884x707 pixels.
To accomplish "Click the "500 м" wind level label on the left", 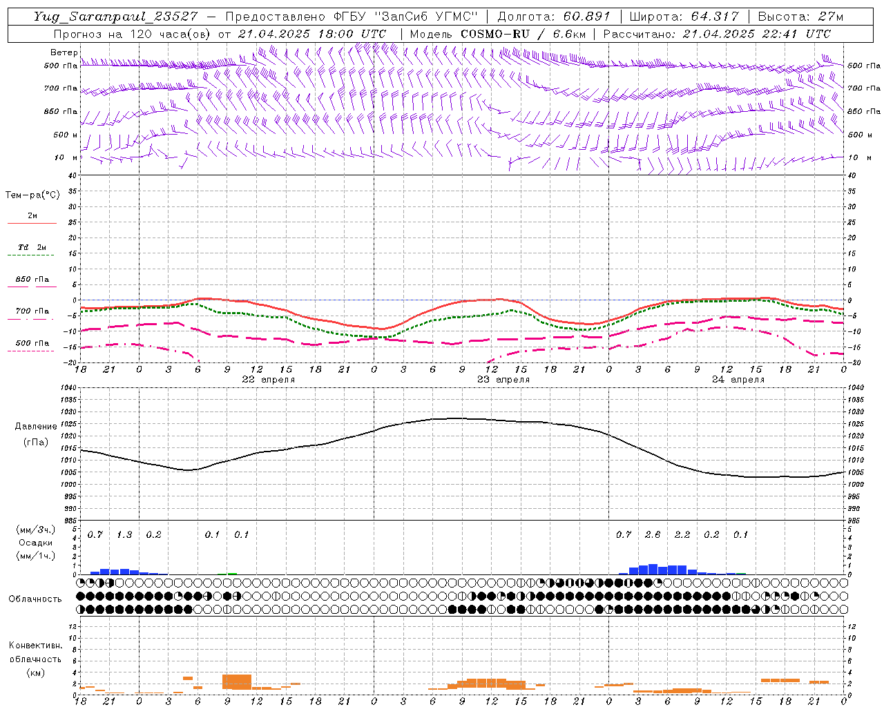I will point(66,135).
